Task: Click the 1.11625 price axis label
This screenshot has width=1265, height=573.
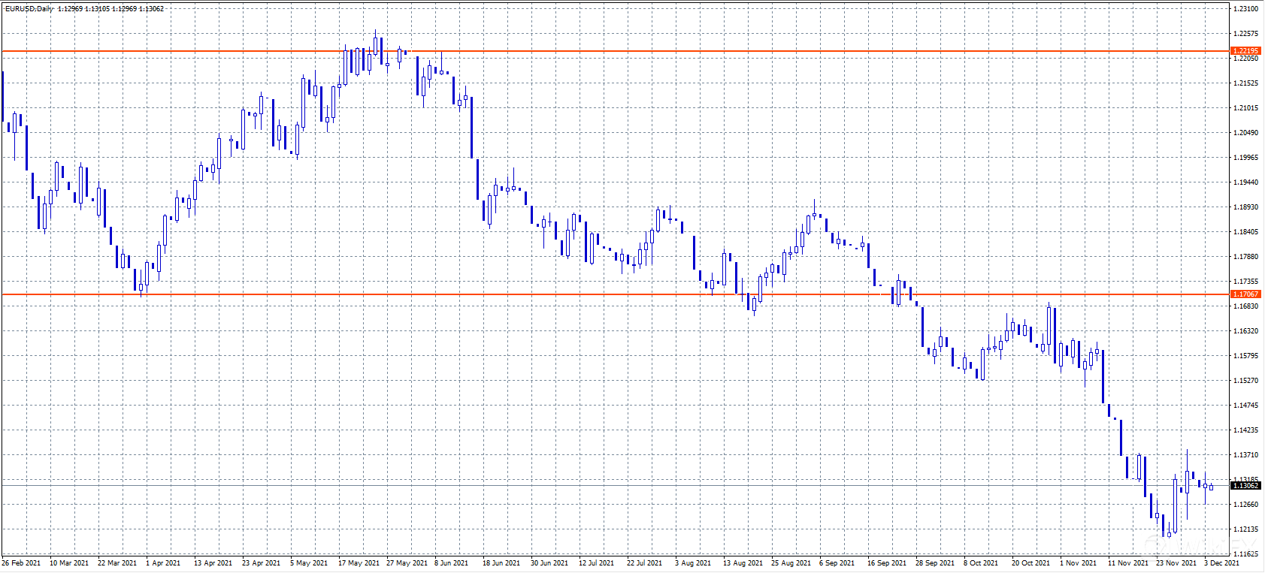Action: pyautogui.click(x=1245, y=554)
